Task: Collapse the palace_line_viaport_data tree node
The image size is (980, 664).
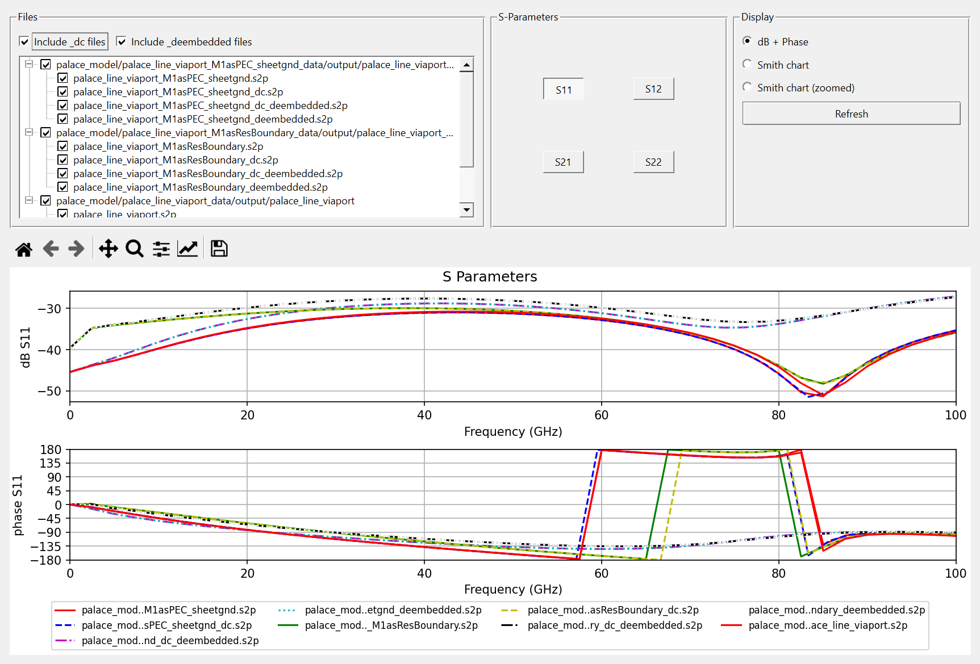Action: click(x=28, y=200)
